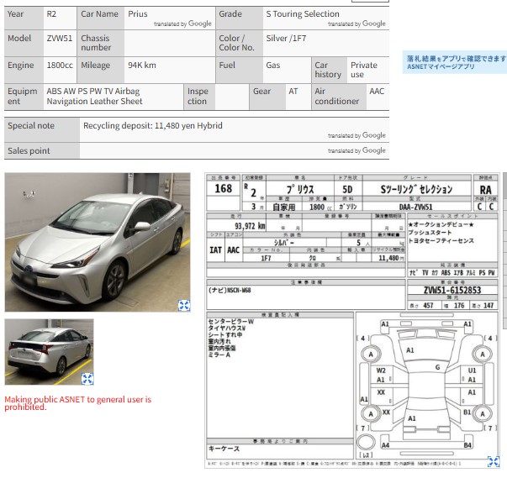Click the 'Private use' car history value

tap(364, 70)
